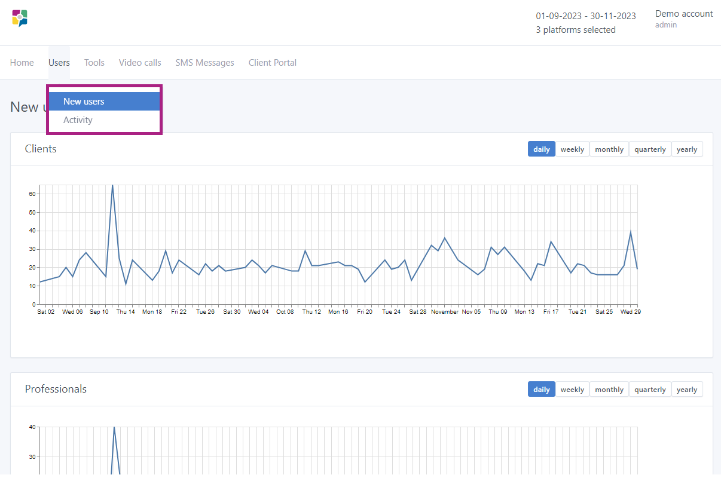Screen dimensions: 721x490
Task: Open the Users menu
Action: pos(59,63)
